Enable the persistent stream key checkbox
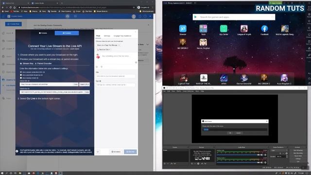 pyautogui.click(x=21, y=75)
